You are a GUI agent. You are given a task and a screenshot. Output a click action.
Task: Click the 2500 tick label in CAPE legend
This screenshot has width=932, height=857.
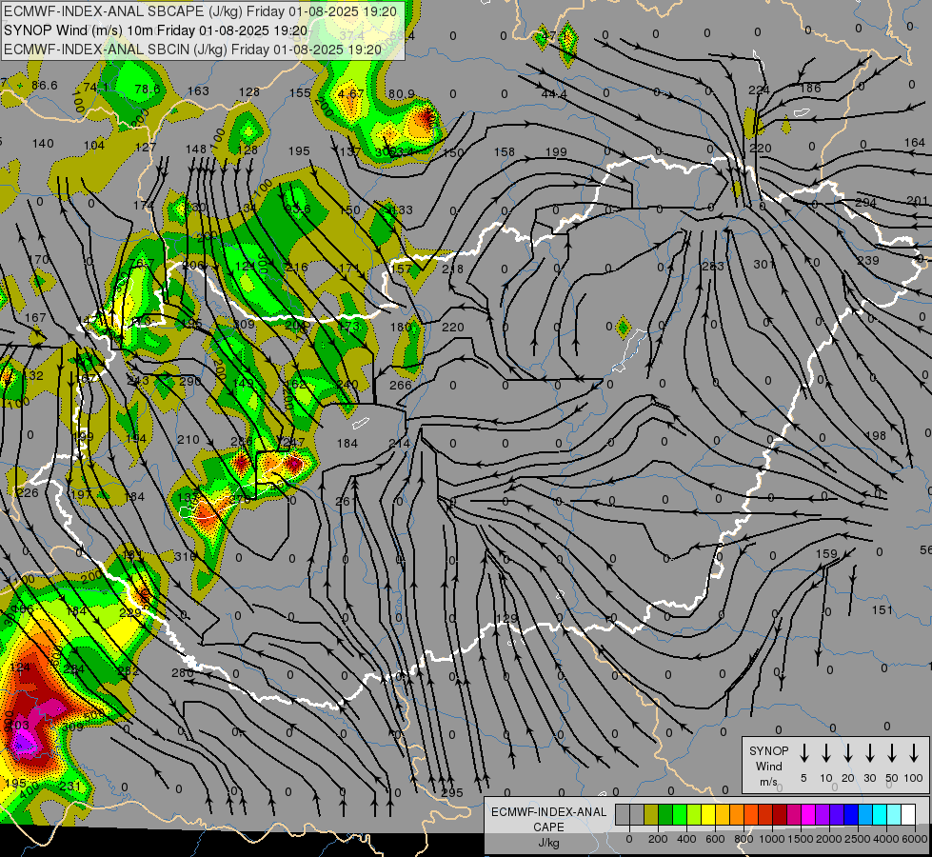[x=858, y=839]
